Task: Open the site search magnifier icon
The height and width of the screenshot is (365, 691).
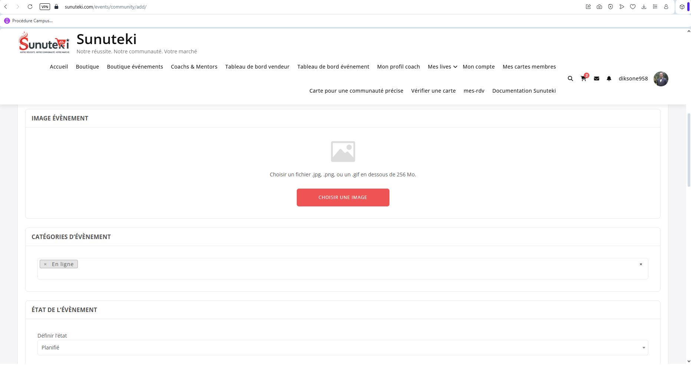Action: tap(570, 79)
